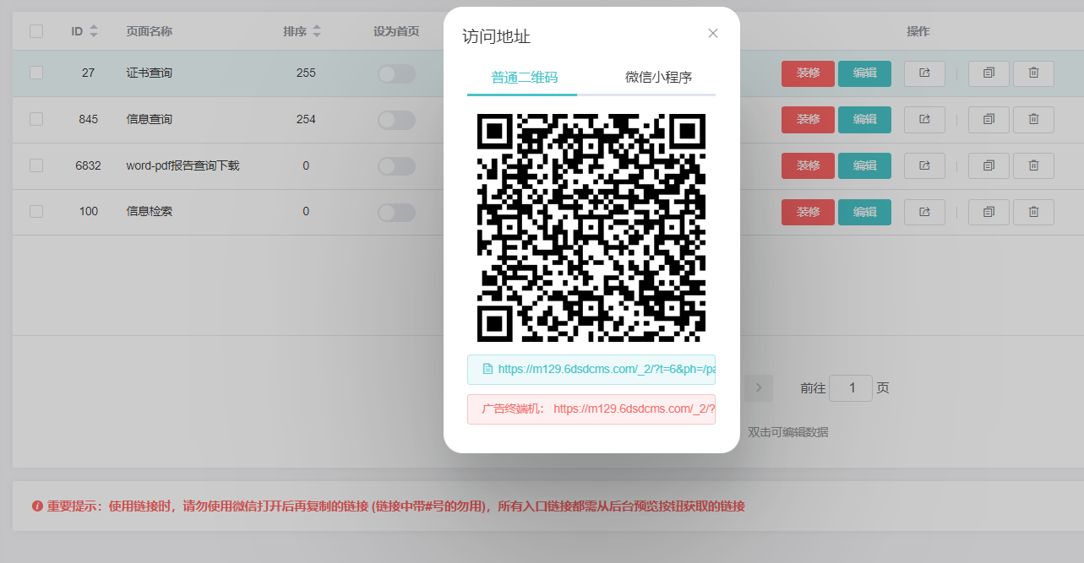This screenshot has width=1084, height=563.
Task: Click copy icon for word-pdf报告查询下载 row
Action: (989, 166)
